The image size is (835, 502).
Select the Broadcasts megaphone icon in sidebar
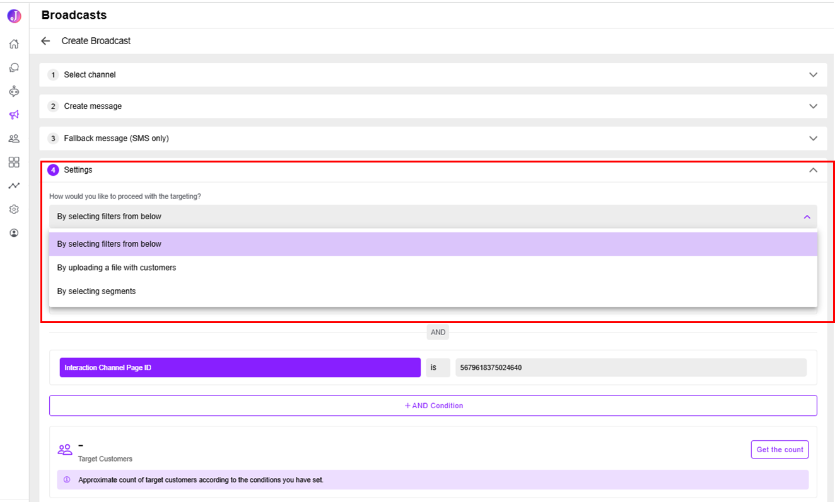click(14, 115)
